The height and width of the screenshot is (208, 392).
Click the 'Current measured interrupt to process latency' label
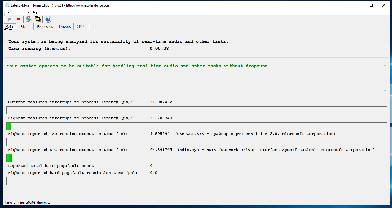70,102
